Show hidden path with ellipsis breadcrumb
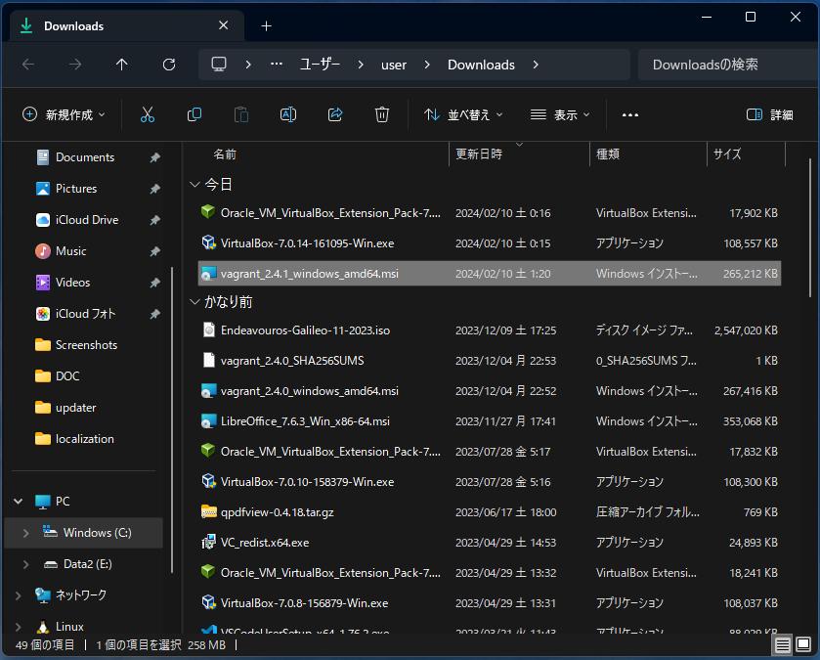Screen dimensions: 820x660 coord(277,65)
